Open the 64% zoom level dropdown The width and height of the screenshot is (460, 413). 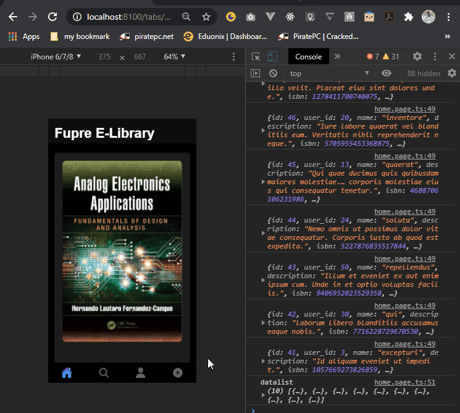[x=174, y=57]
